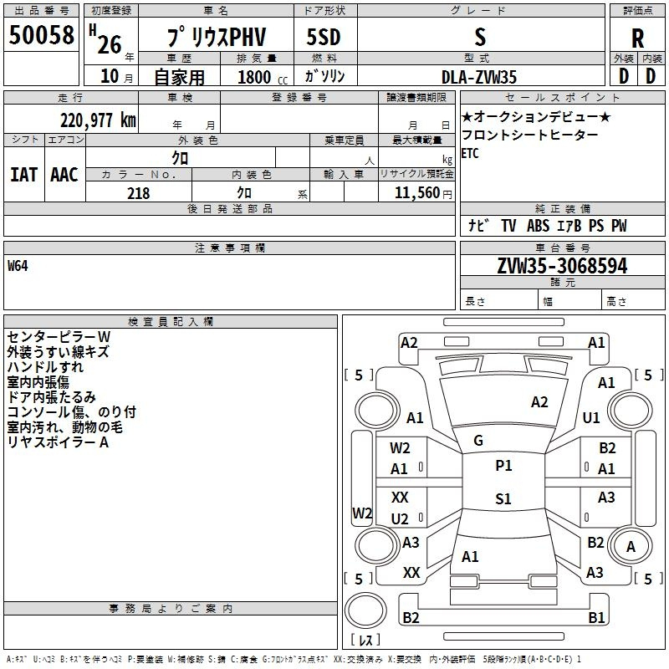669x669 pixels.
Task: Click the ABS equipment entry
Action: (x=538, y=226)
